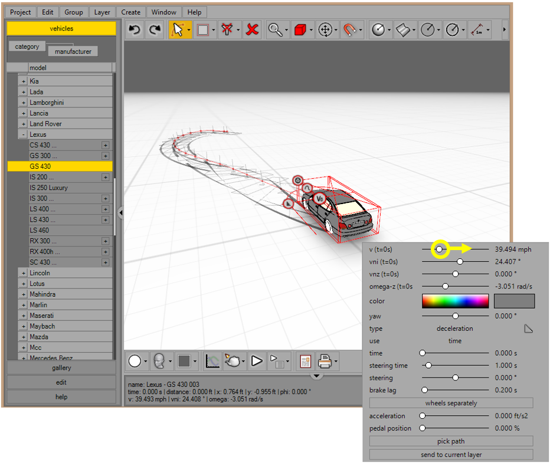Screen dimensions: 550x463
Task: Show more tools via the toolbar overflow arrow
Action: coord(505,30)
